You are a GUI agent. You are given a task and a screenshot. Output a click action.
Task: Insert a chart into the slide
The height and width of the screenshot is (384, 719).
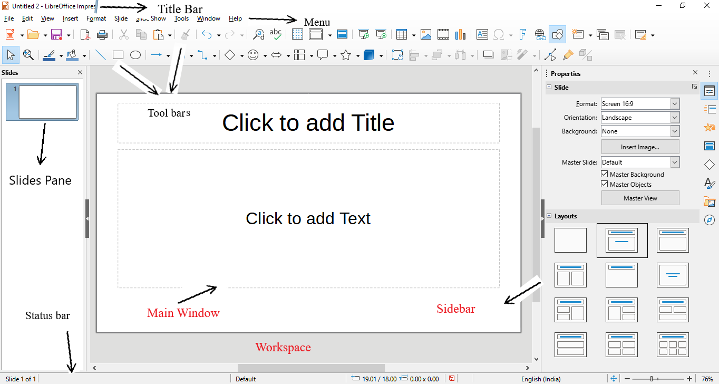[x=460, y=34]
